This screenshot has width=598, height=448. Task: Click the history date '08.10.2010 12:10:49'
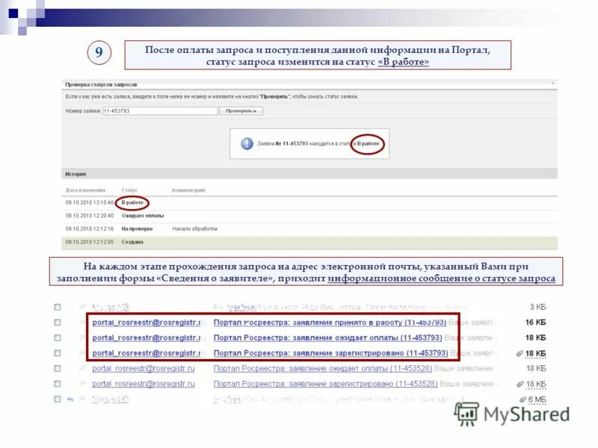pyautogui.click(x=90, y=202)
